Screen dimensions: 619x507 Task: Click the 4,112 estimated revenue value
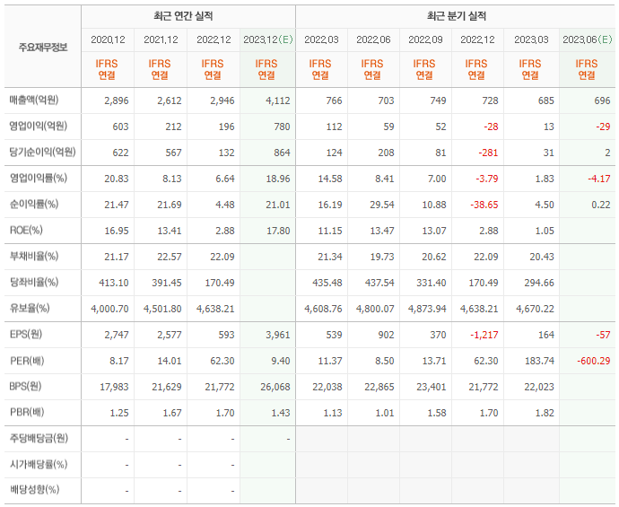click(x=278, y=101)
